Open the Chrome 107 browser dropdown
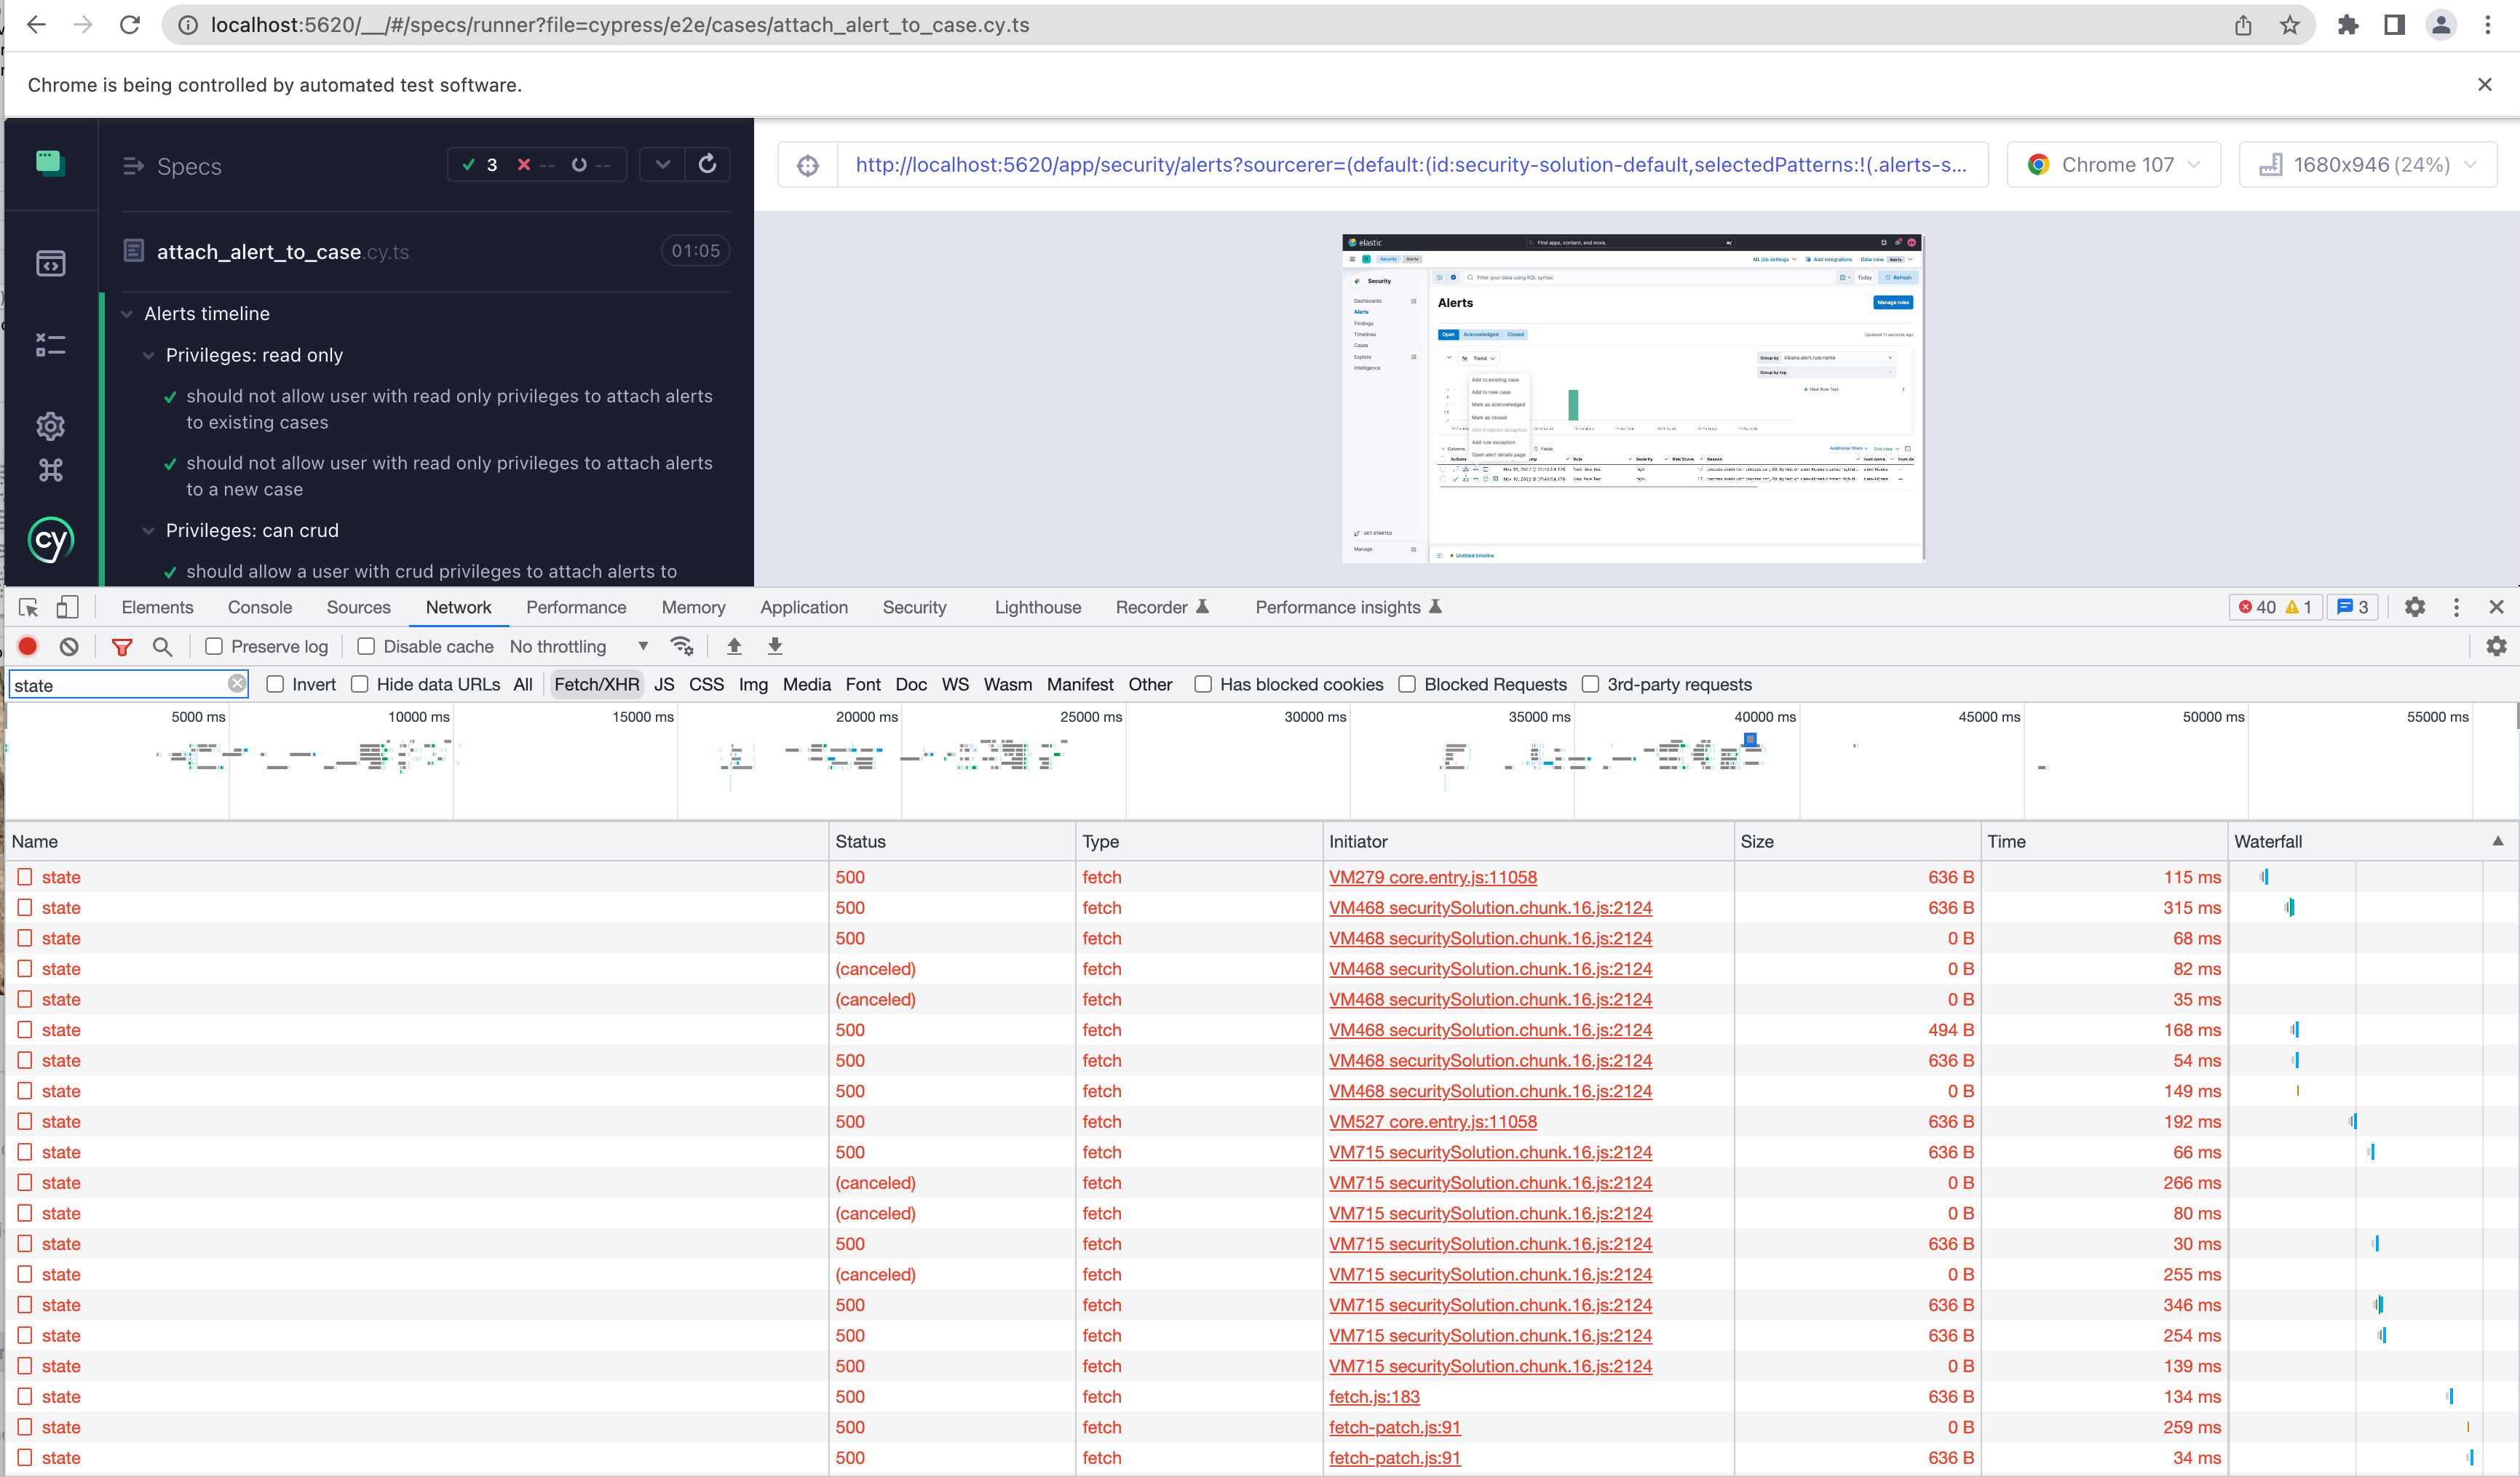 (2113, 164)
